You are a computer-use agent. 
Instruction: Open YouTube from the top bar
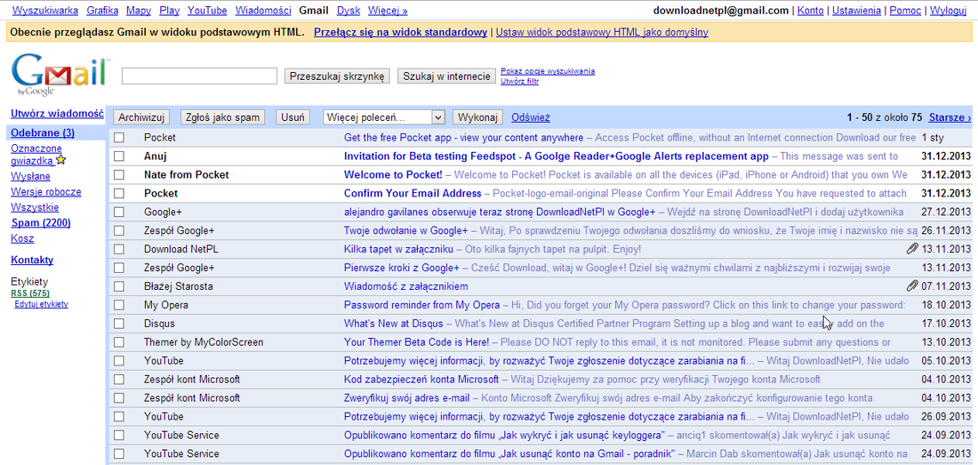(x=207, y=11)
